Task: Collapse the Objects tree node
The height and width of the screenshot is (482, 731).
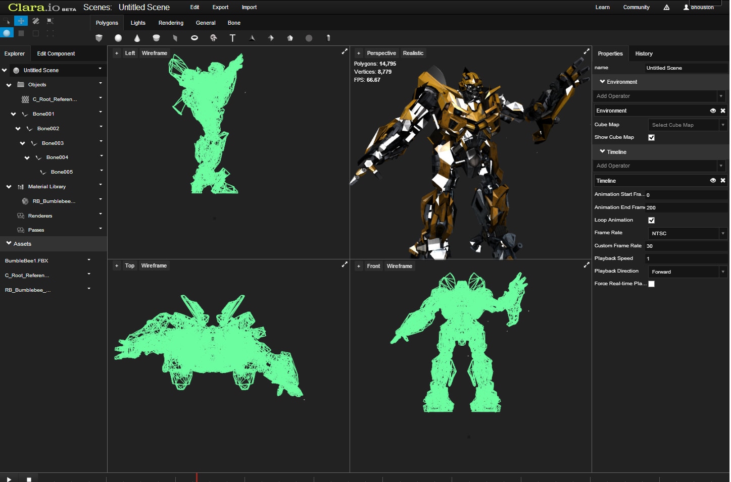Action: coord(9,85)
